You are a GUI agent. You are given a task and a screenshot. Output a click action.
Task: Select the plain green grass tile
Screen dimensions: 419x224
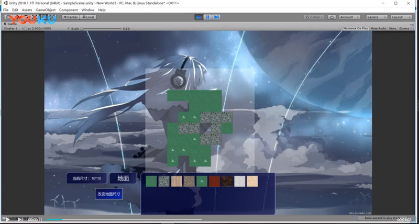[x=151, y=181]
